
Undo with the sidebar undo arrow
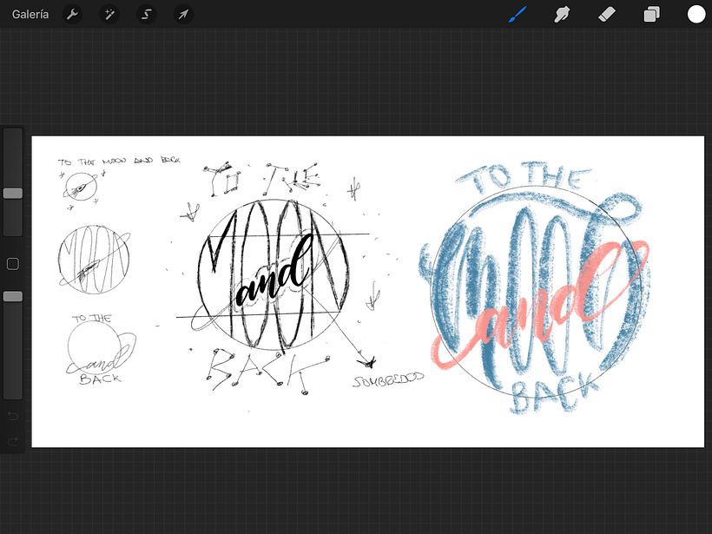coord(13,417)
